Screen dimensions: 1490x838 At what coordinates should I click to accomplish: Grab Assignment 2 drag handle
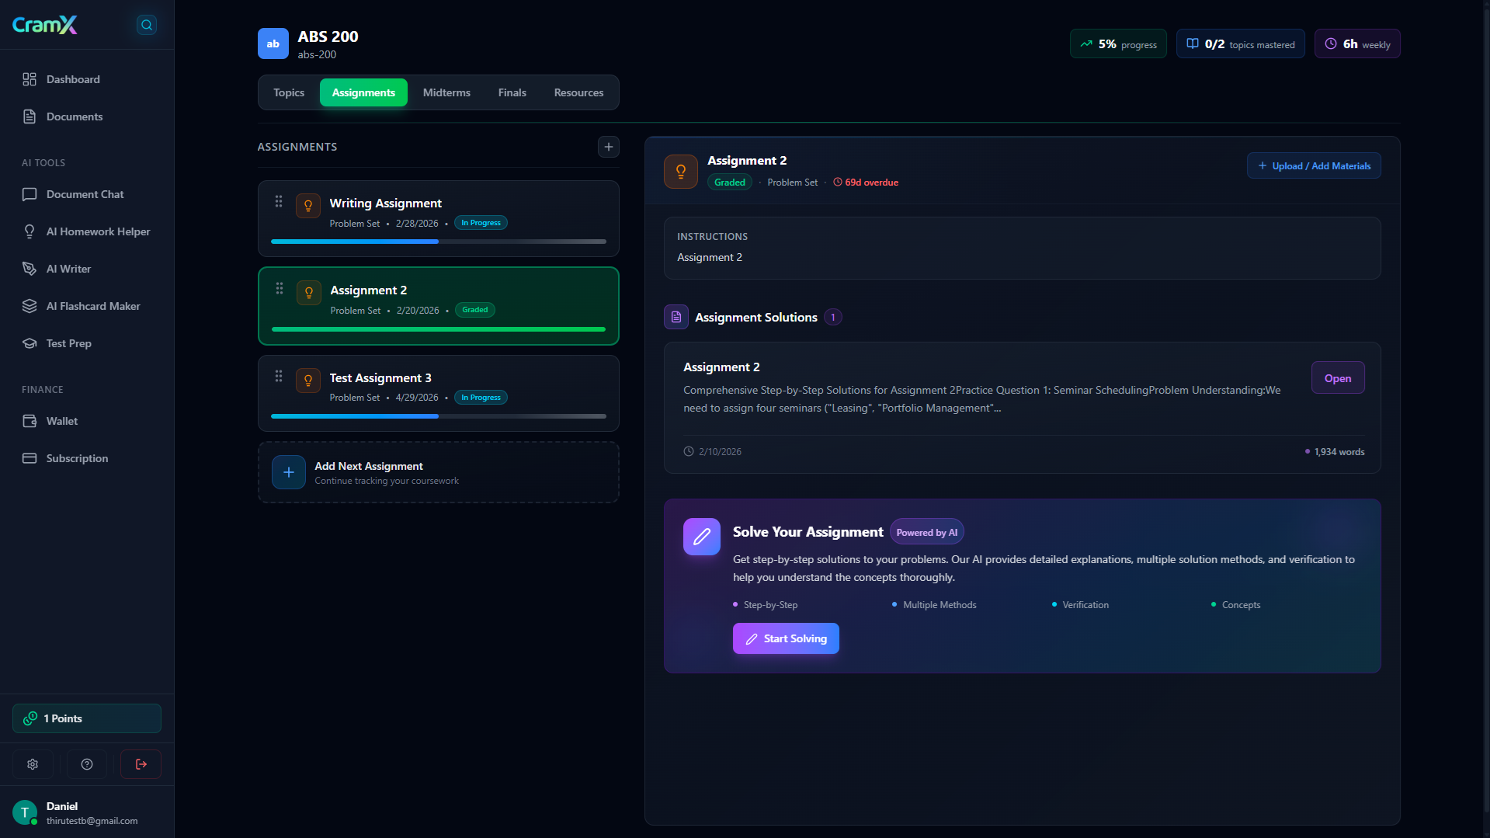point(280,289)
